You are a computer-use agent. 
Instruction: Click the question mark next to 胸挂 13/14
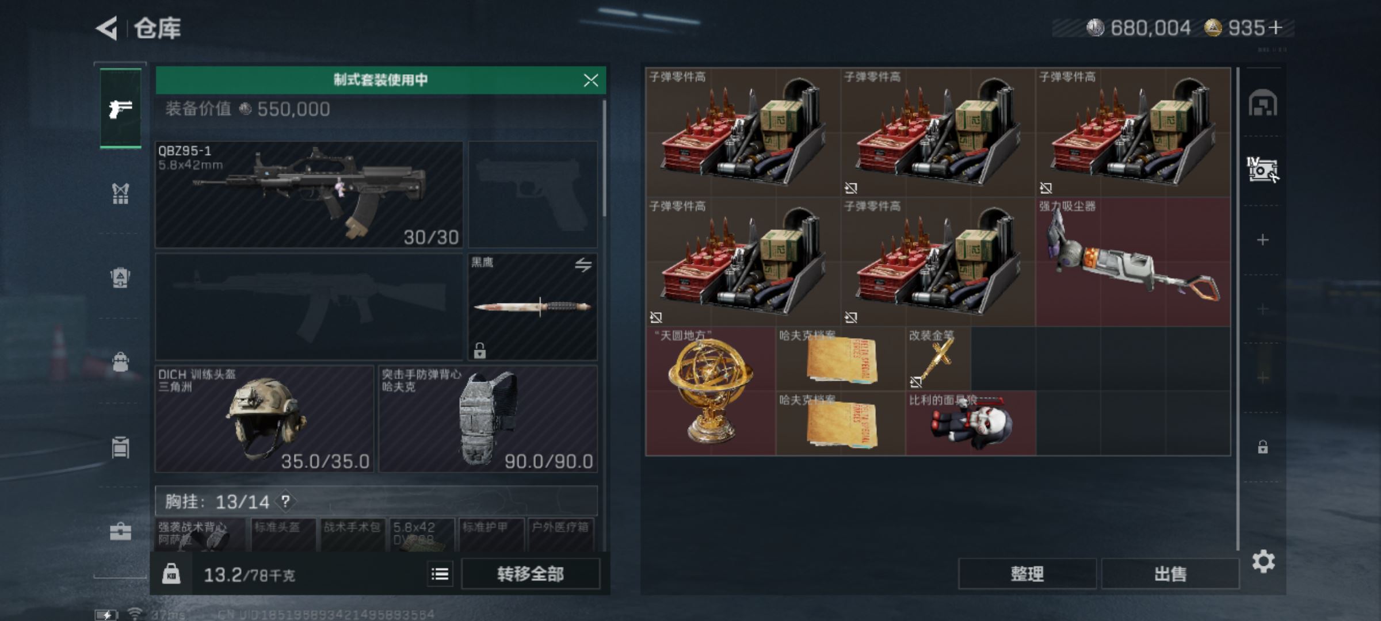[x=285, y=501]
